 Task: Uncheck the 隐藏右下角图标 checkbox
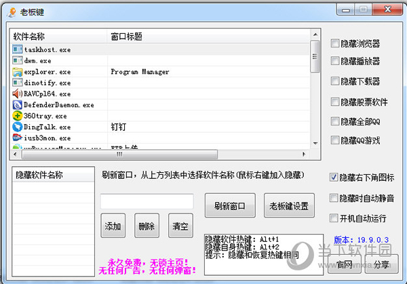pos(334,177)
